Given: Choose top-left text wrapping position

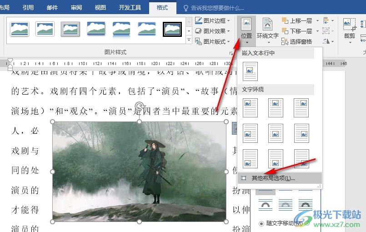Looking at the screenshot, I should [x=250, y=108].
